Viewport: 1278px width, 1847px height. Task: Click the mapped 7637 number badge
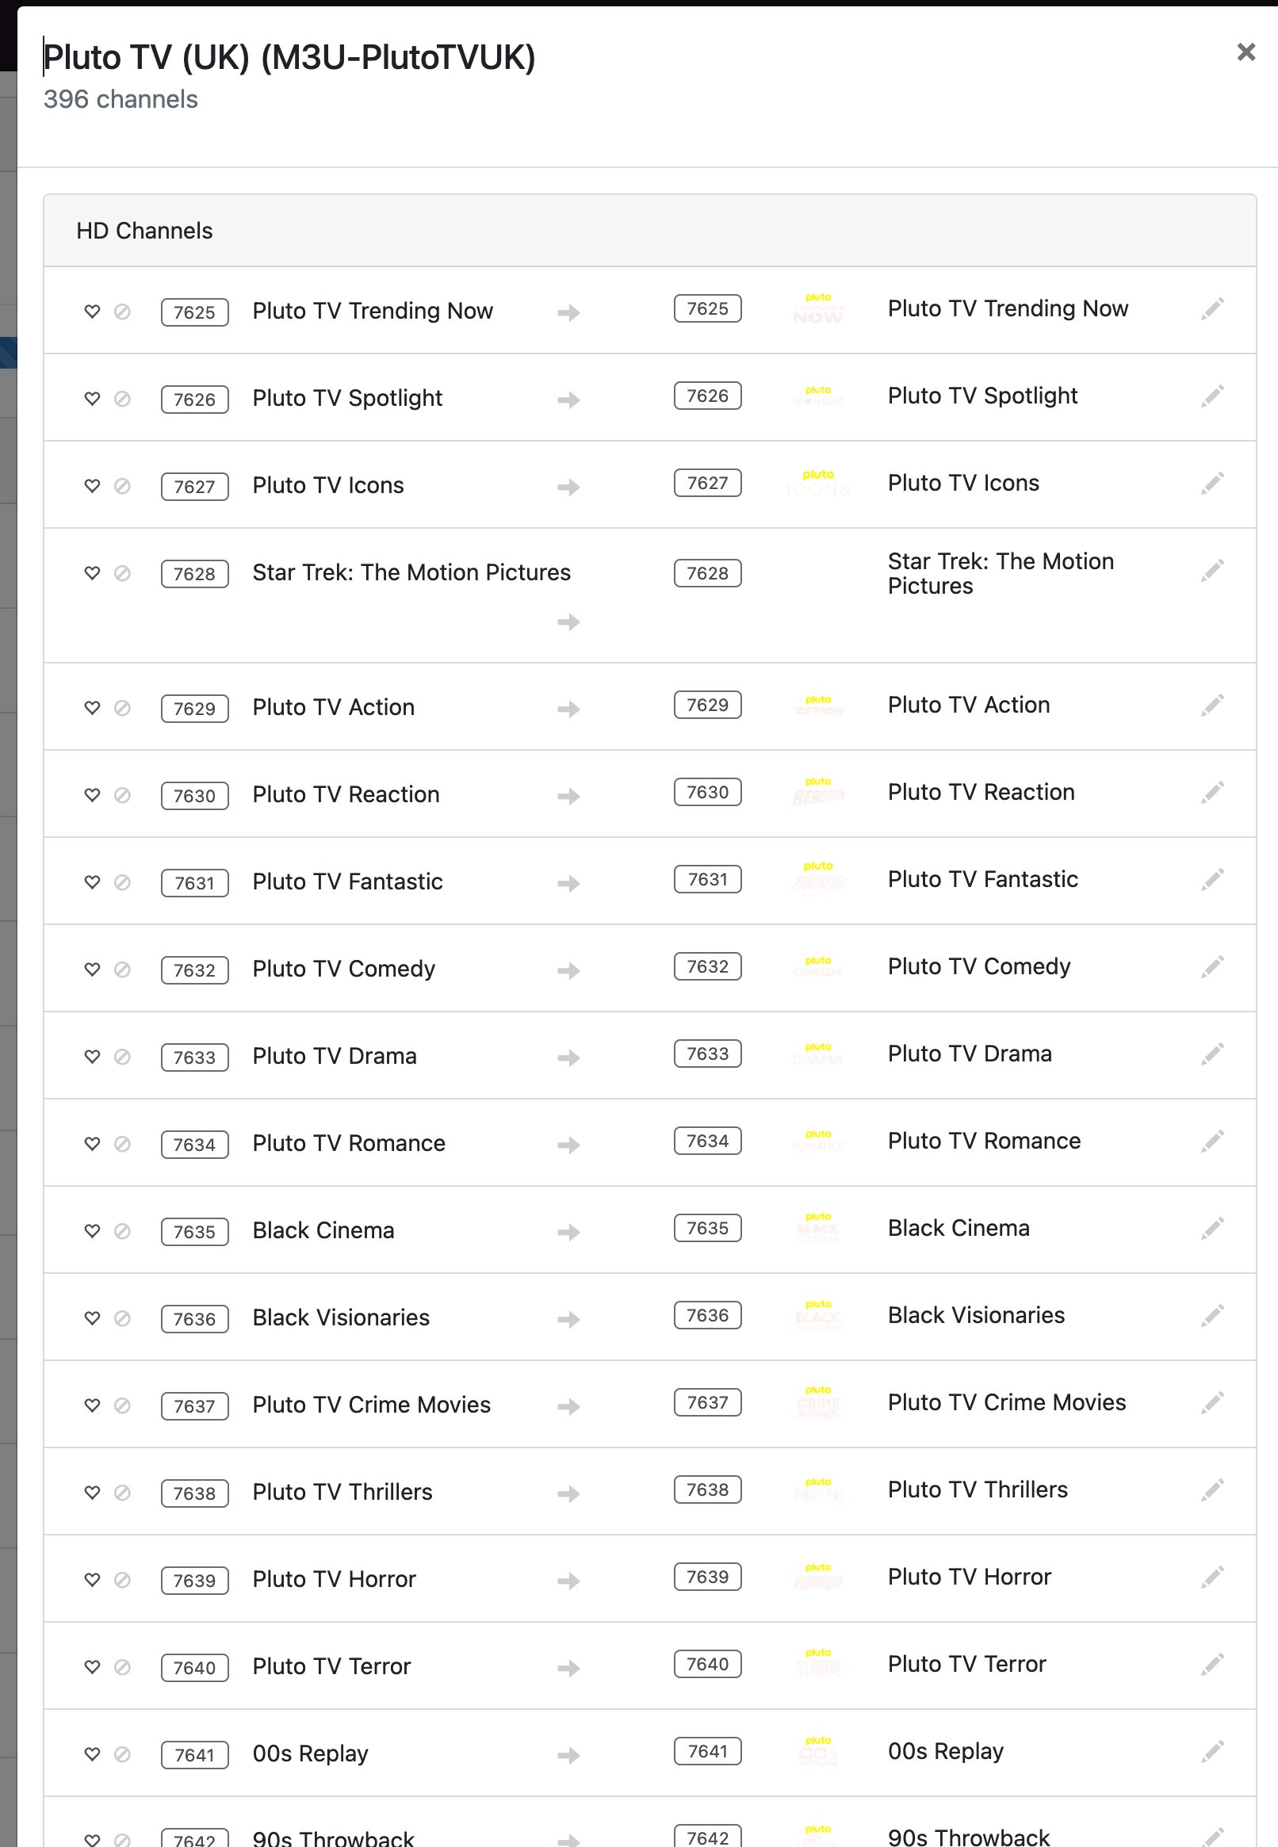click(x=707, y=1402)
